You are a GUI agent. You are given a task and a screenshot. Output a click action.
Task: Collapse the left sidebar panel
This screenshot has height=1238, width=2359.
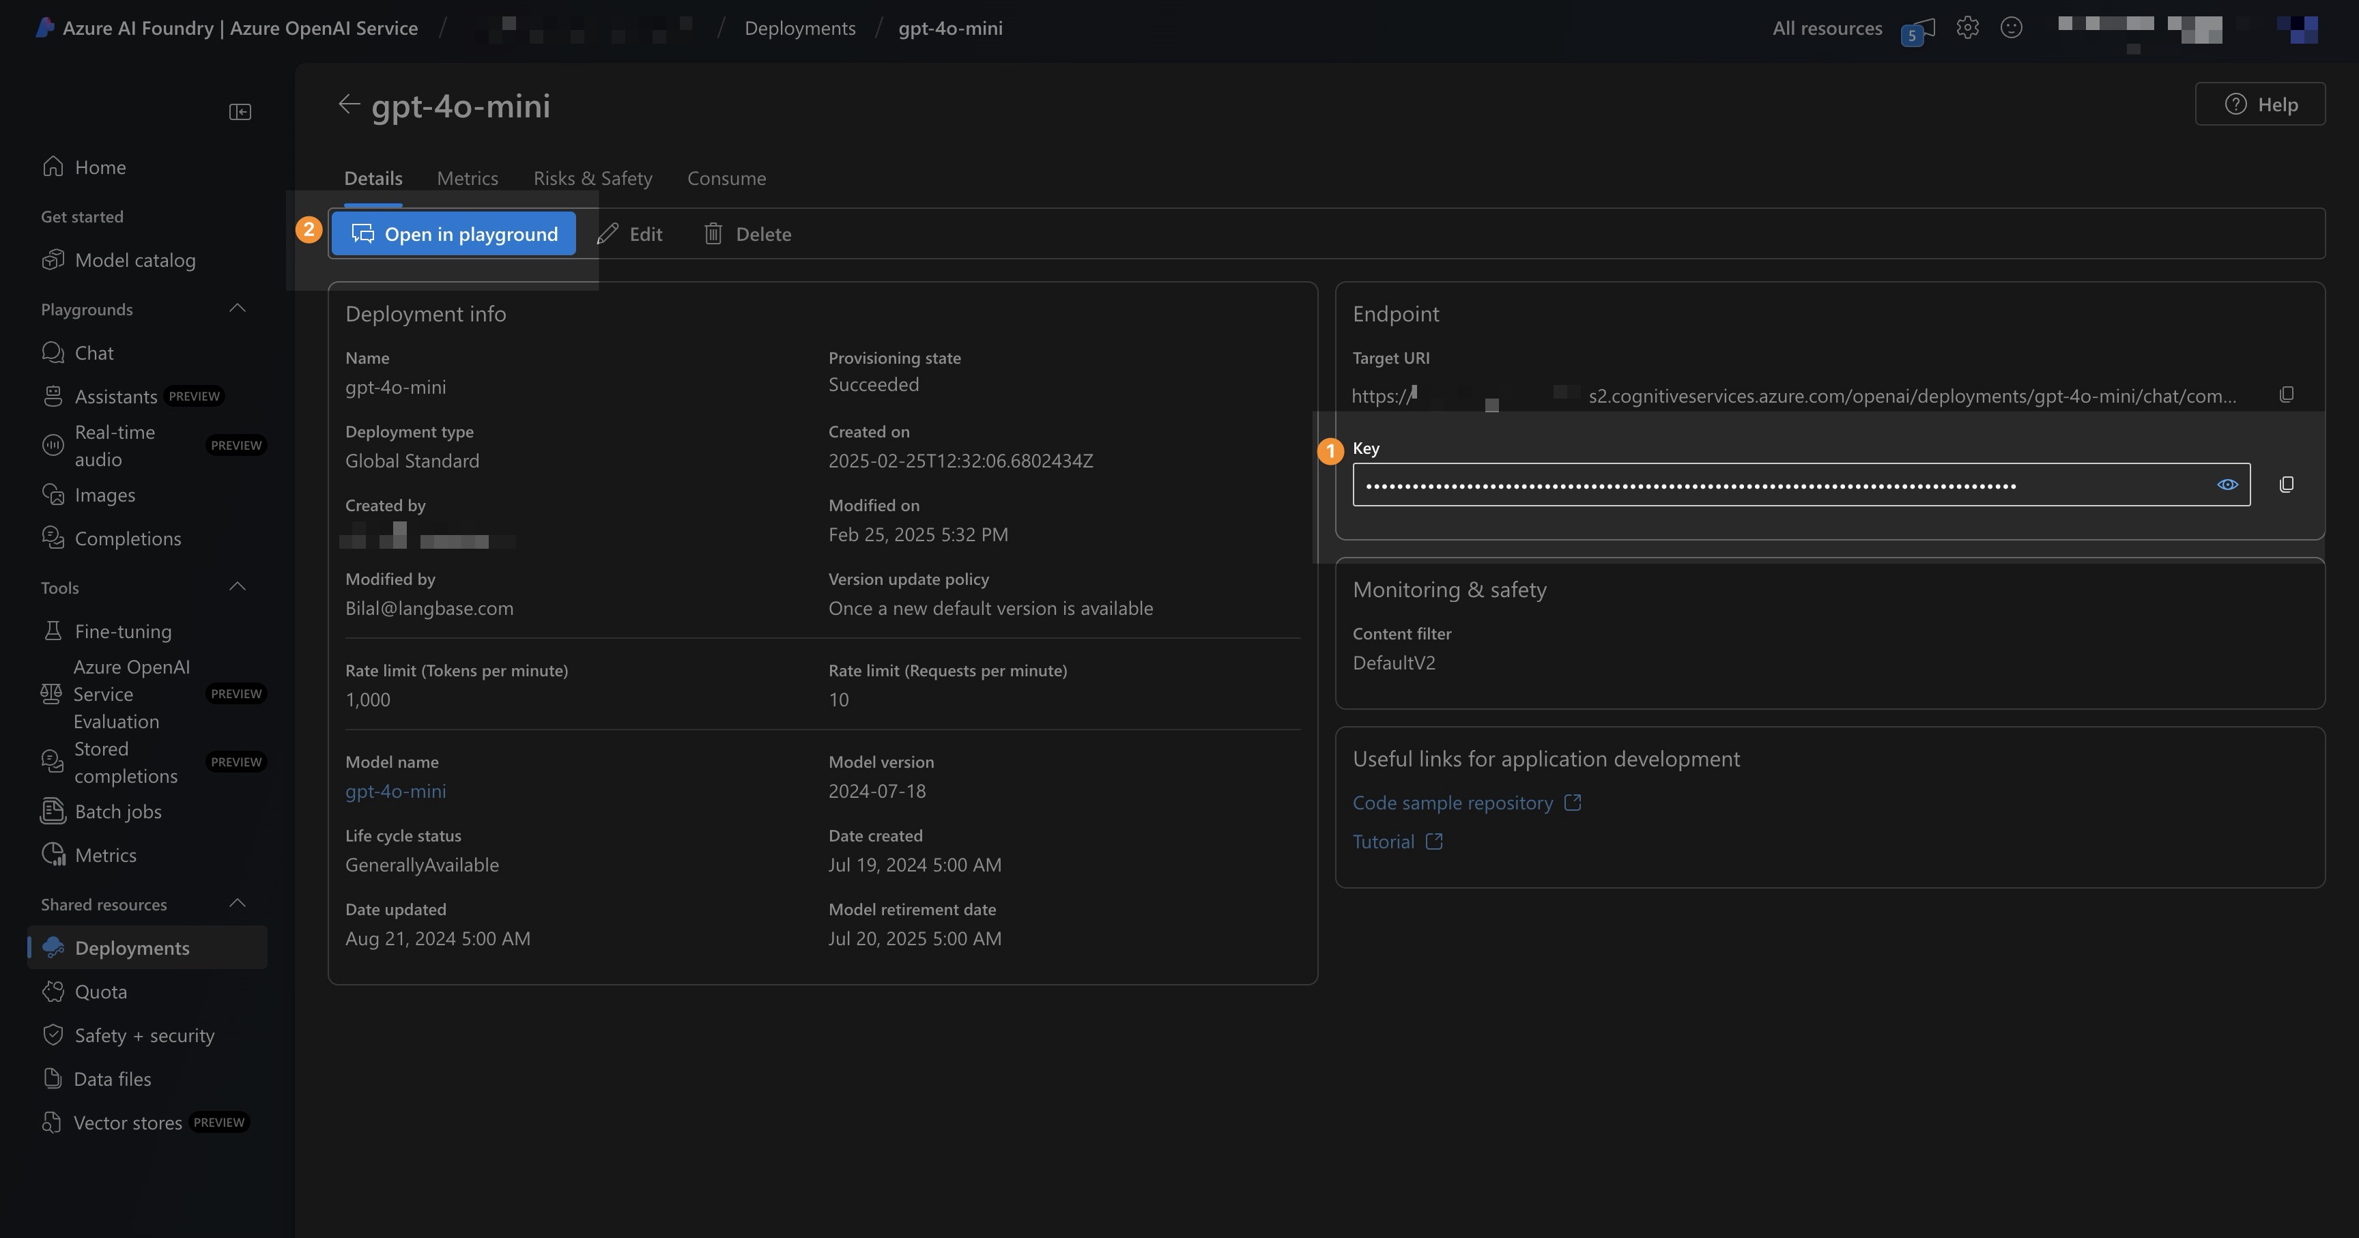click(240, 112)
